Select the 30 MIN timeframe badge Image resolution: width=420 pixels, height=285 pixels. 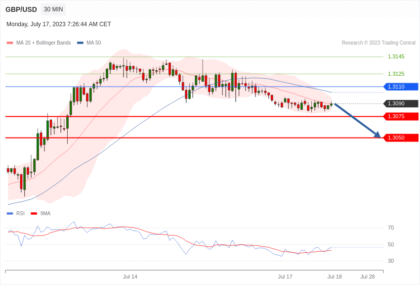click(x=53, y=9)
